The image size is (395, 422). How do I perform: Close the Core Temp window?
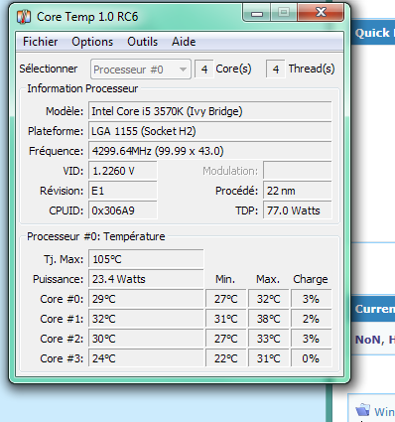tap(321, 13)
